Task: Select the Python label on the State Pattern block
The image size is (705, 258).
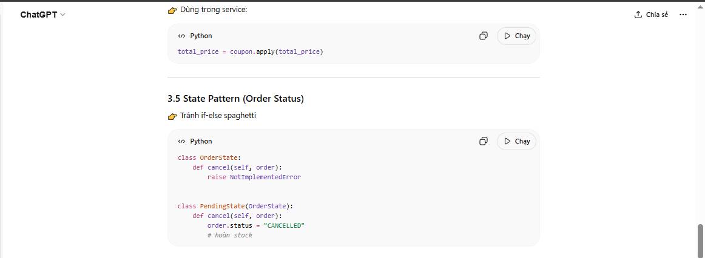Action: [x=201, y=141]
